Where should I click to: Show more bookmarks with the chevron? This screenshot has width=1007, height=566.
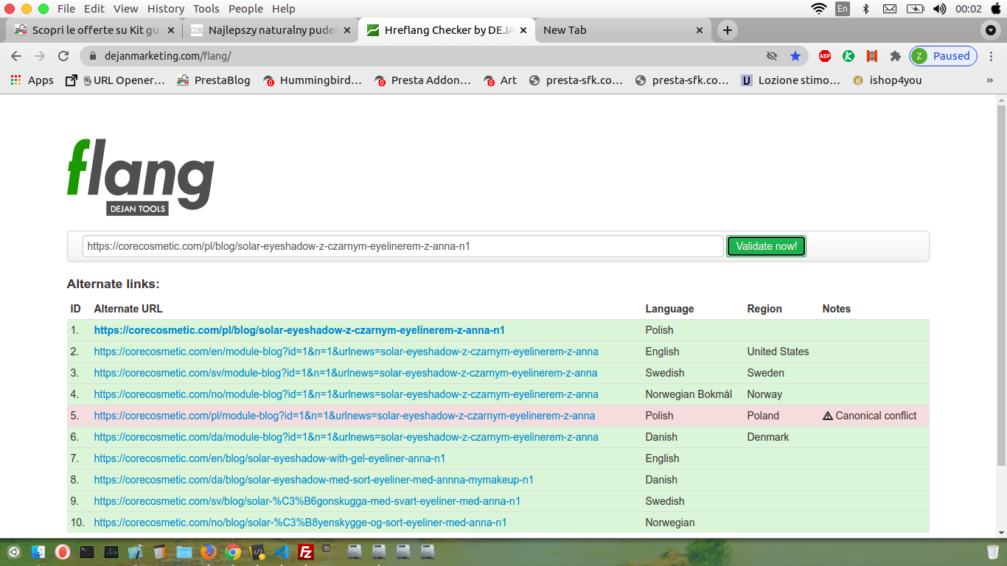point(989,80)
